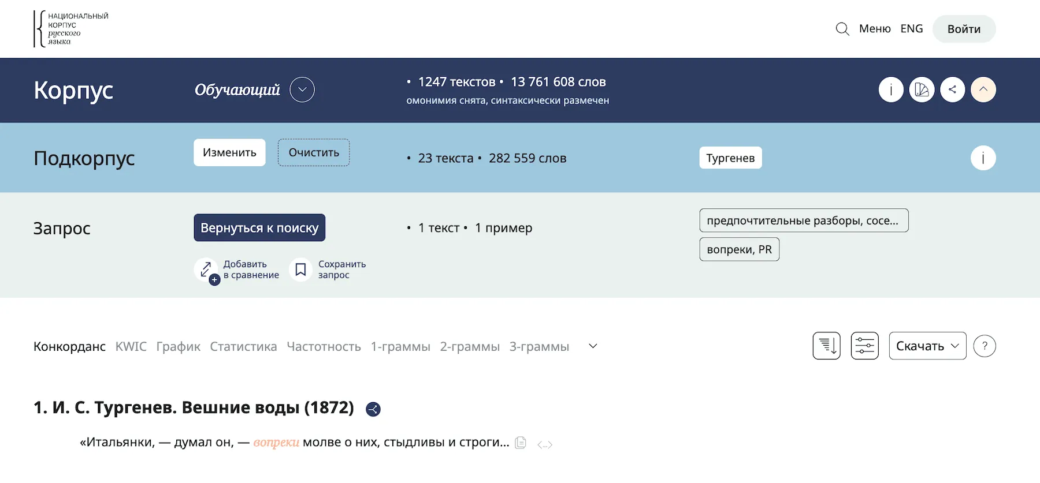
Task: Open the Статистика tab
Action: click(243, 346)
